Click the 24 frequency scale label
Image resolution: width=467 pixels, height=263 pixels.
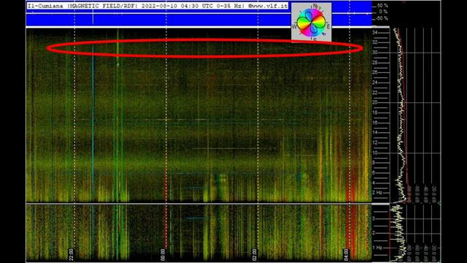pyautogui.click(x=375, y=83)
